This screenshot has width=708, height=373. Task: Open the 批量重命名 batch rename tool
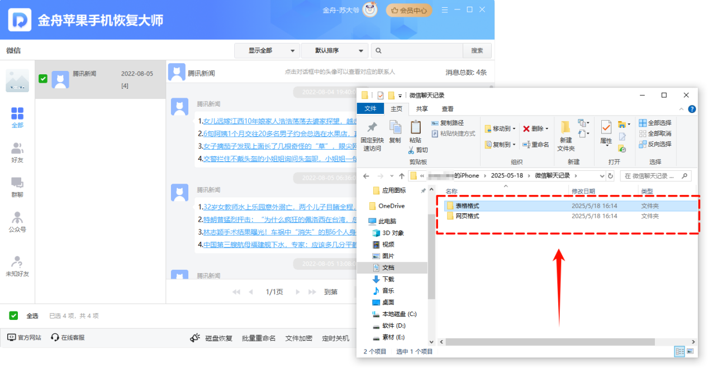coord(259,338)
